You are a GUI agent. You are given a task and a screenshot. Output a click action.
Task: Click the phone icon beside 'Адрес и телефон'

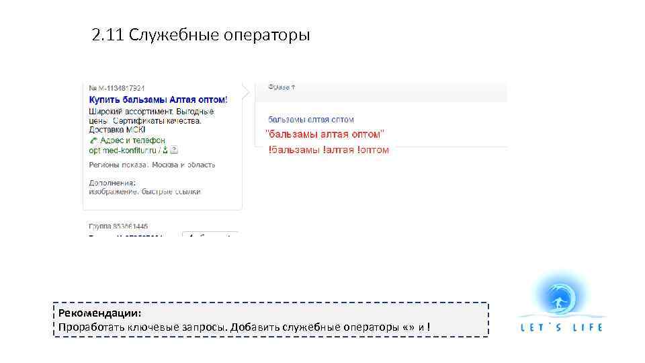(x=93, y=140)
